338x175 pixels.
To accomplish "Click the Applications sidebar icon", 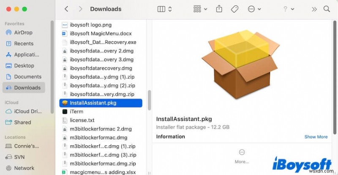I will click(x=8, y=55).
